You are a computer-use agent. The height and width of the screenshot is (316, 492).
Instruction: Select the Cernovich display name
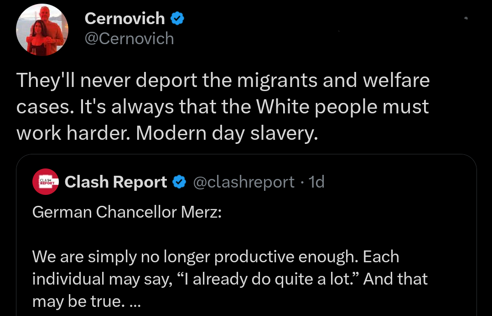[x=124, y=18]
